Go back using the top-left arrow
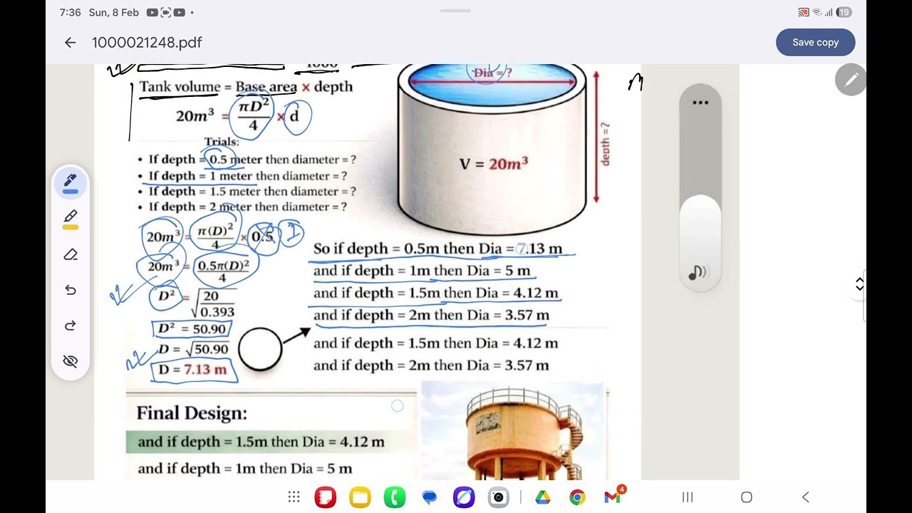Image resolution: width=912 pixels, height=513 pixels. [x=70, y=43]
